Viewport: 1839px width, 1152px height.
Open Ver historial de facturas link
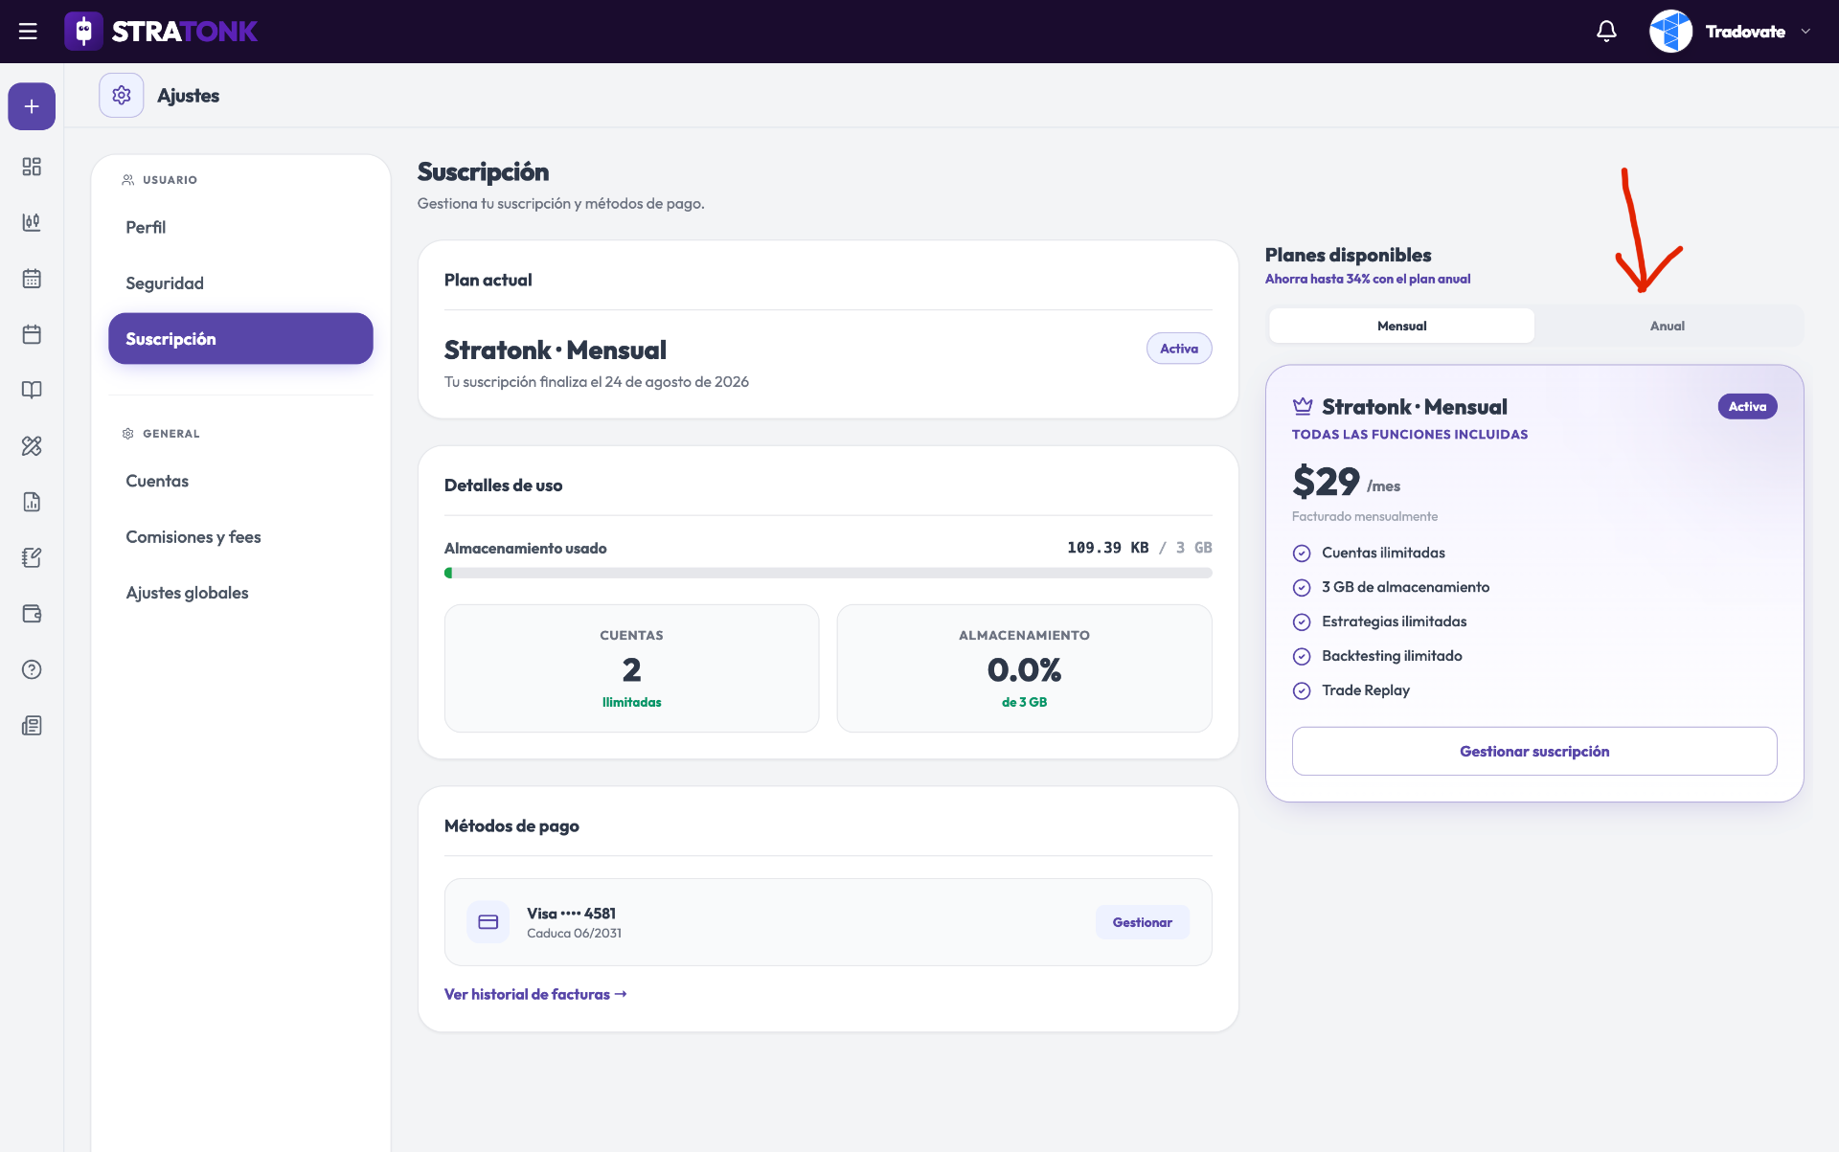click(535, 994)
